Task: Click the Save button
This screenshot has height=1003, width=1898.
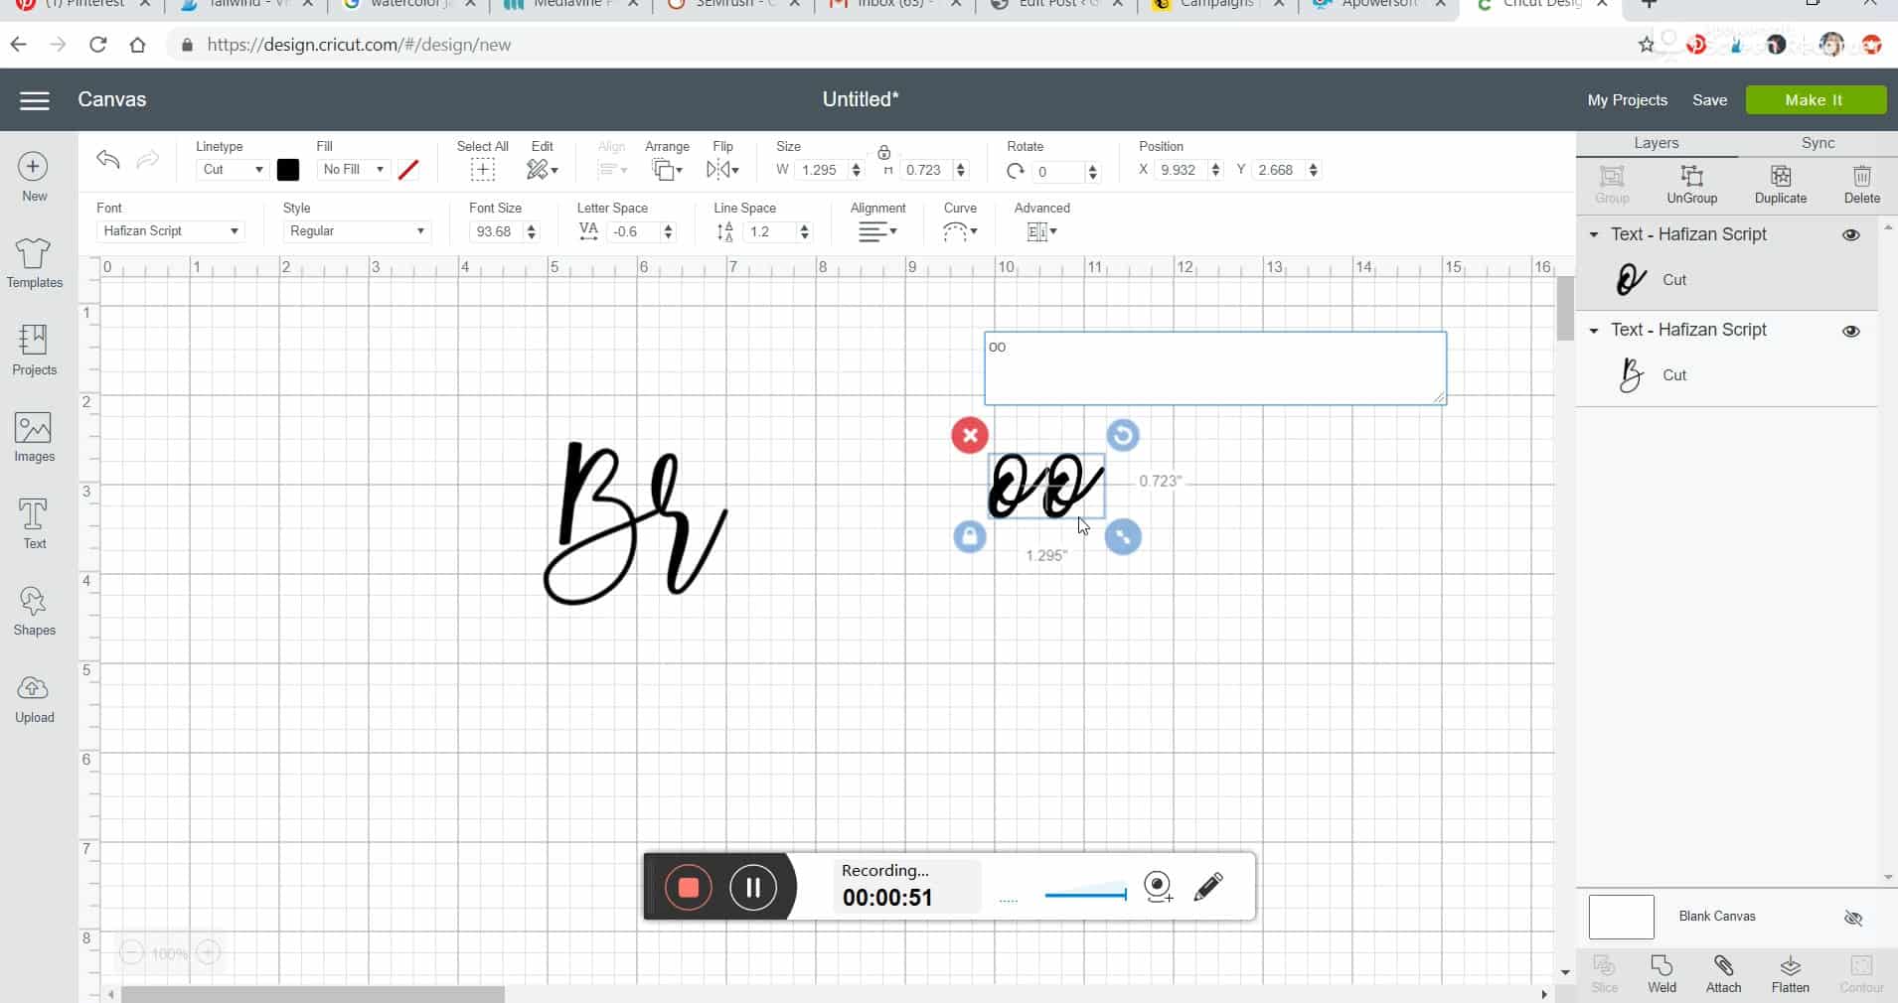Action: point(1709,100)
